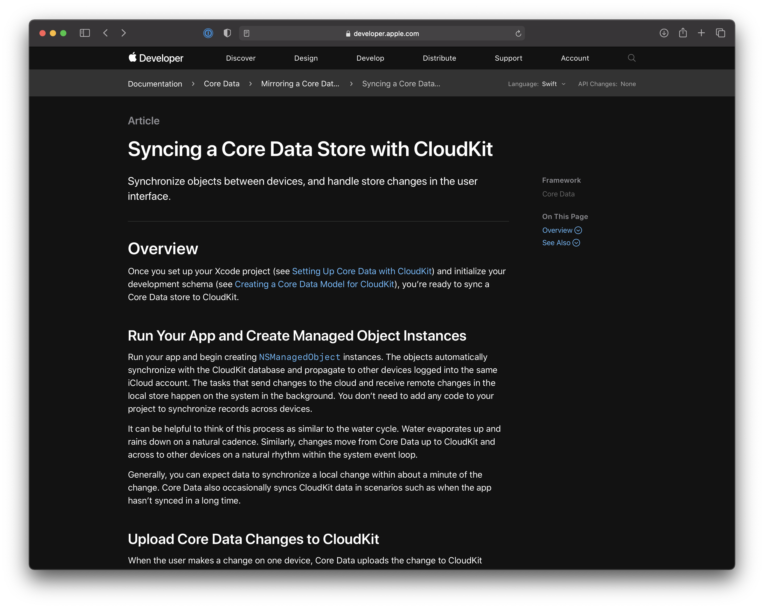Enable Reader view in address bar
The image size is (764, 608).
[x=247, y=33]
